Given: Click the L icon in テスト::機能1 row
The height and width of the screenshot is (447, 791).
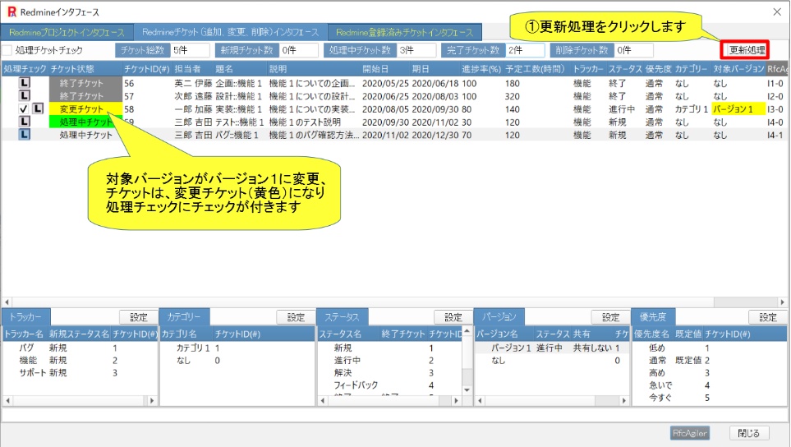Looking at the screenshot, I should point(24,122).
